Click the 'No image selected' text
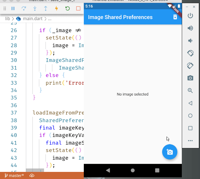This screenshot has width=200, height=179. pos(132,94)
